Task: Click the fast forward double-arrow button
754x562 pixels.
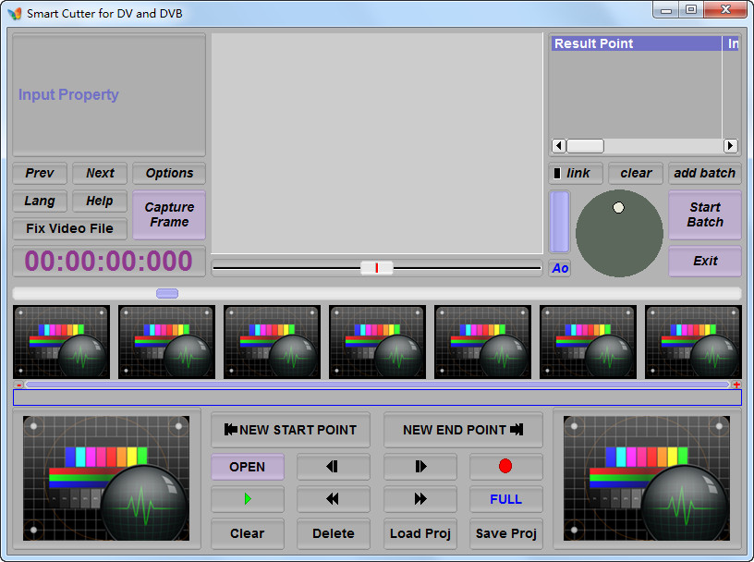Action: [420, 499]
